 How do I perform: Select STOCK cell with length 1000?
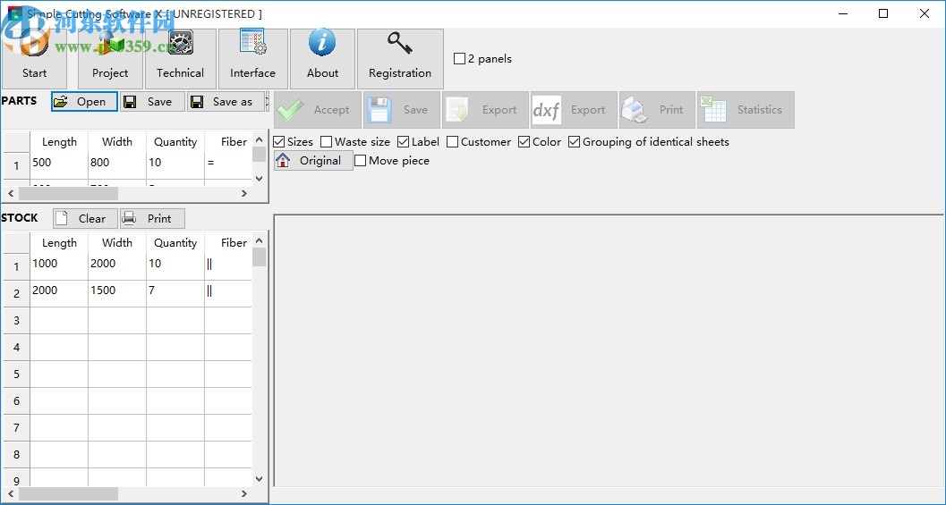tap(59, 267)
